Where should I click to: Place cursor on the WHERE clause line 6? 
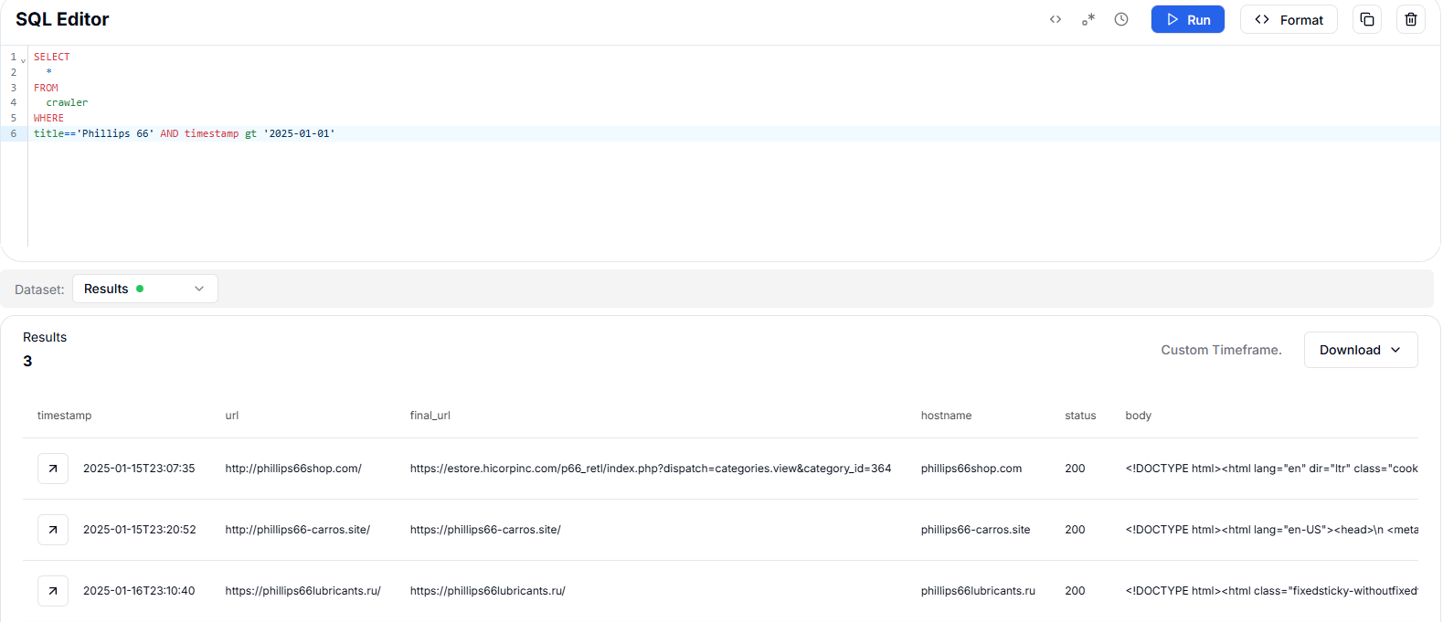(x=185, y=133)
